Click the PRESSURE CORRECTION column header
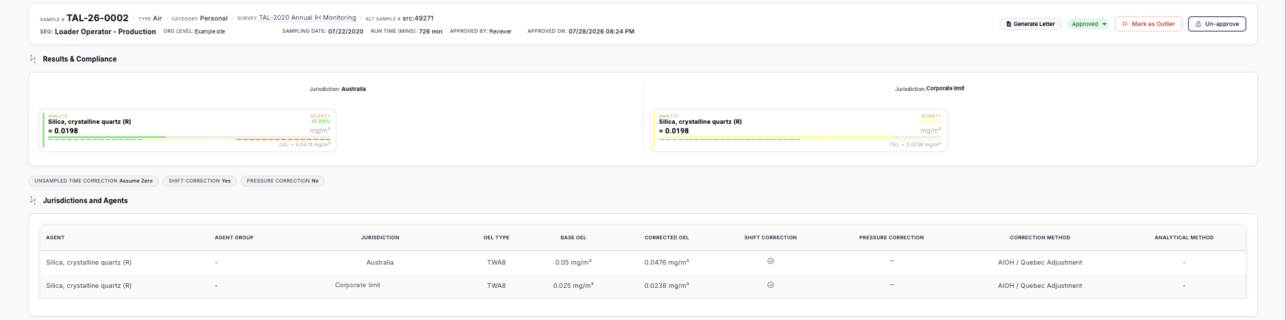1286x320 pixels. click(x=891, y=237)
